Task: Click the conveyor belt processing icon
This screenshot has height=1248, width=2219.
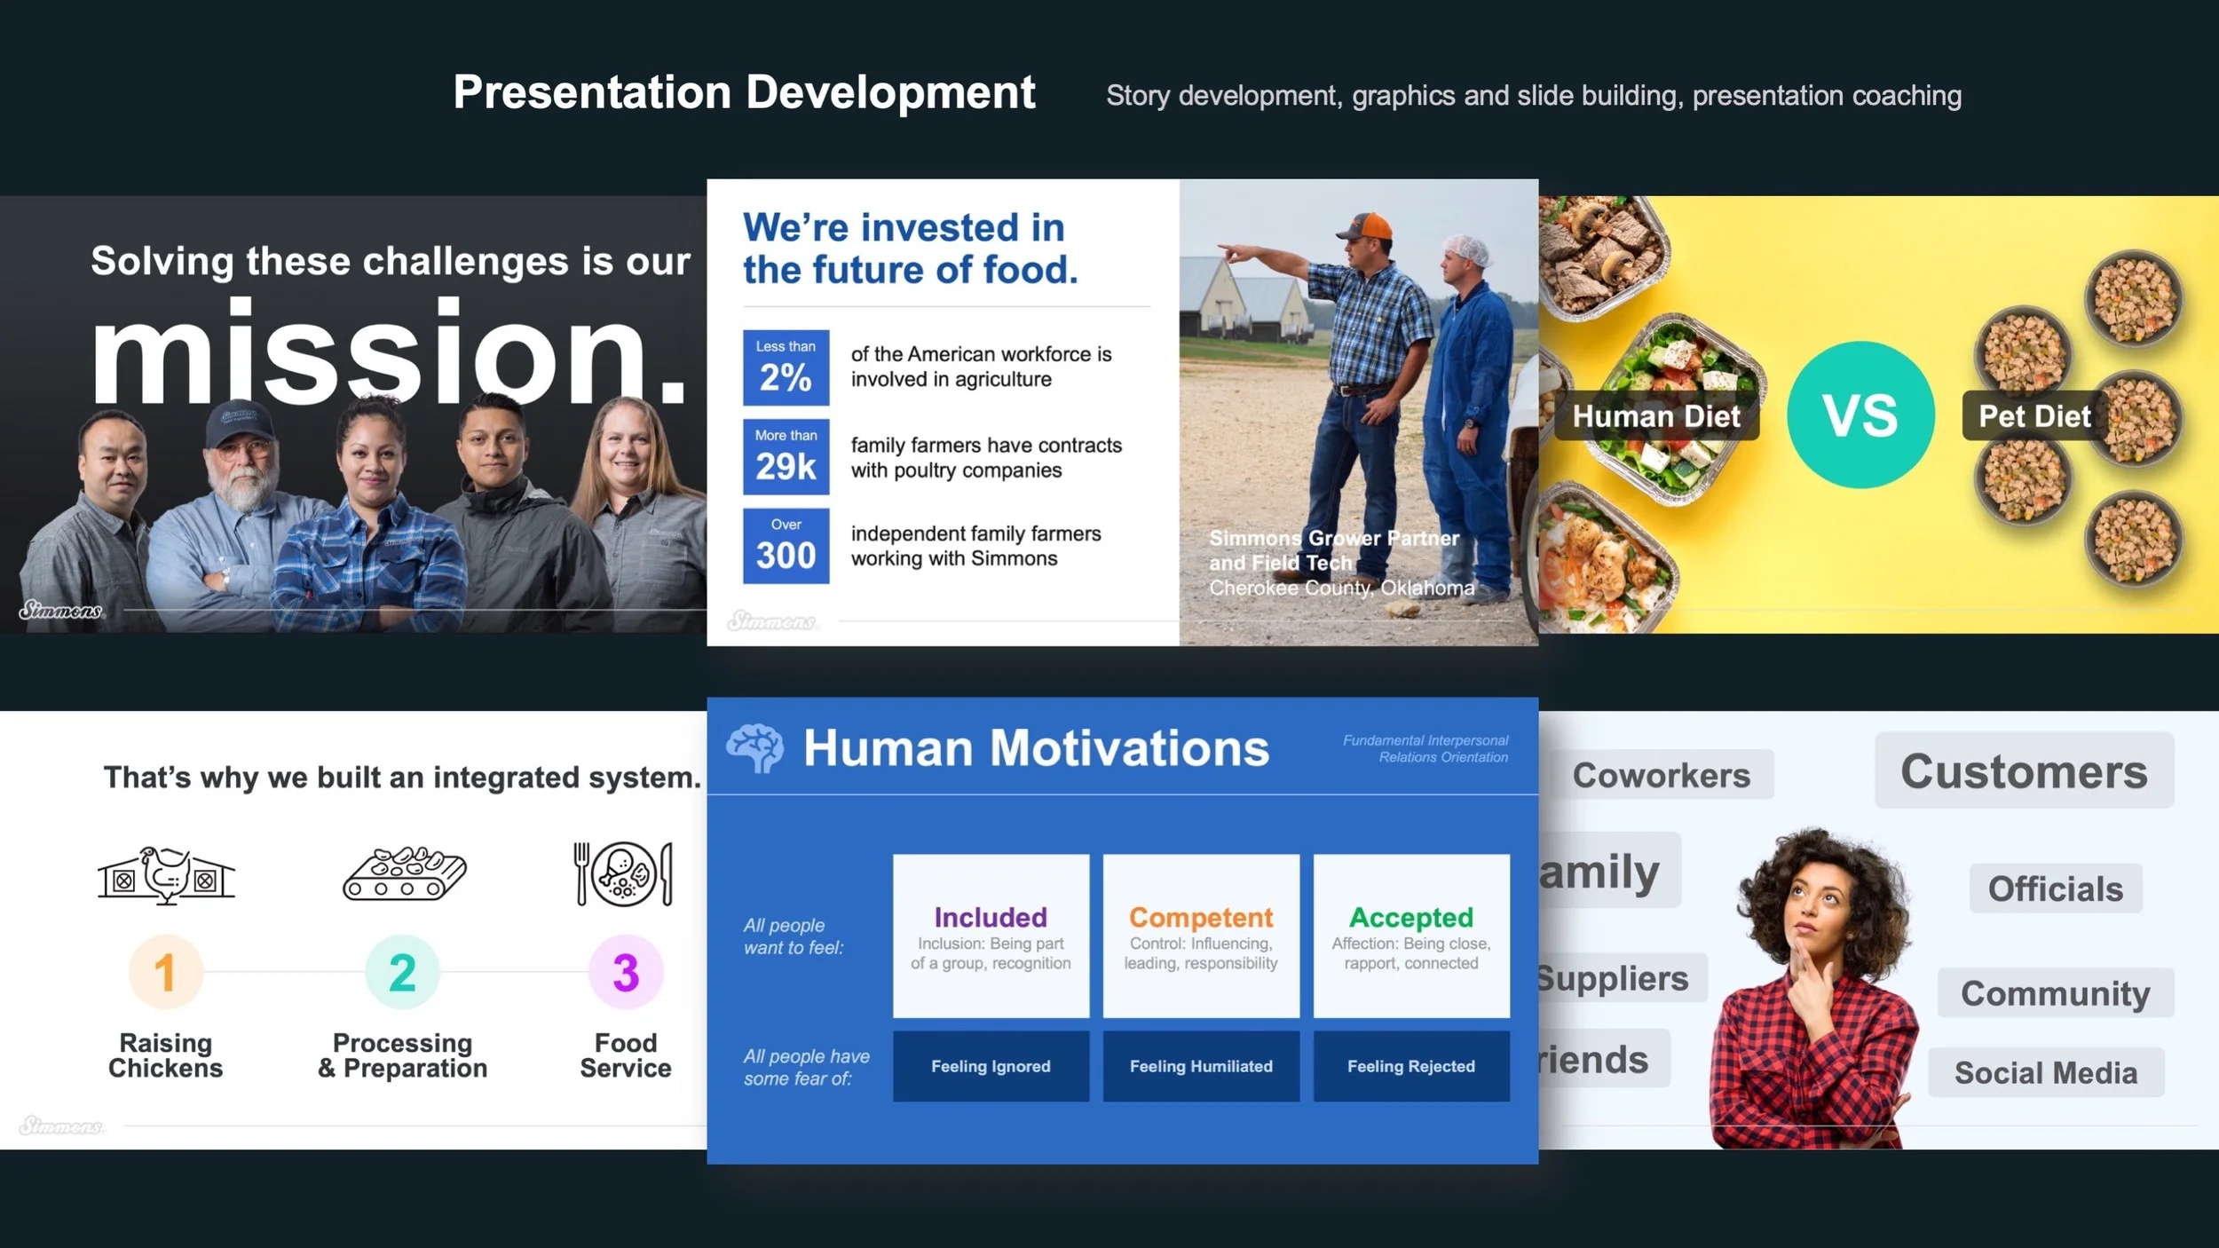Action: click(x=405, y=874)
